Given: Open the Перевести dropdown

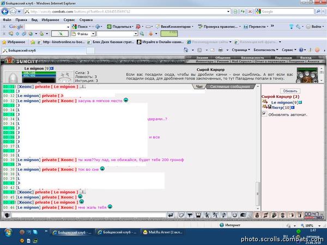Looking at the screenshot, I should click(268, 27).
